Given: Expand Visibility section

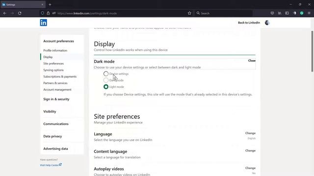Looking at the screenshot, I should (50, 111).
